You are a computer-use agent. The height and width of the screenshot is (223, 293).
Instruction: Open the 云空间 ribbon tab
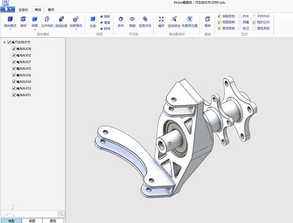[23, 10]
